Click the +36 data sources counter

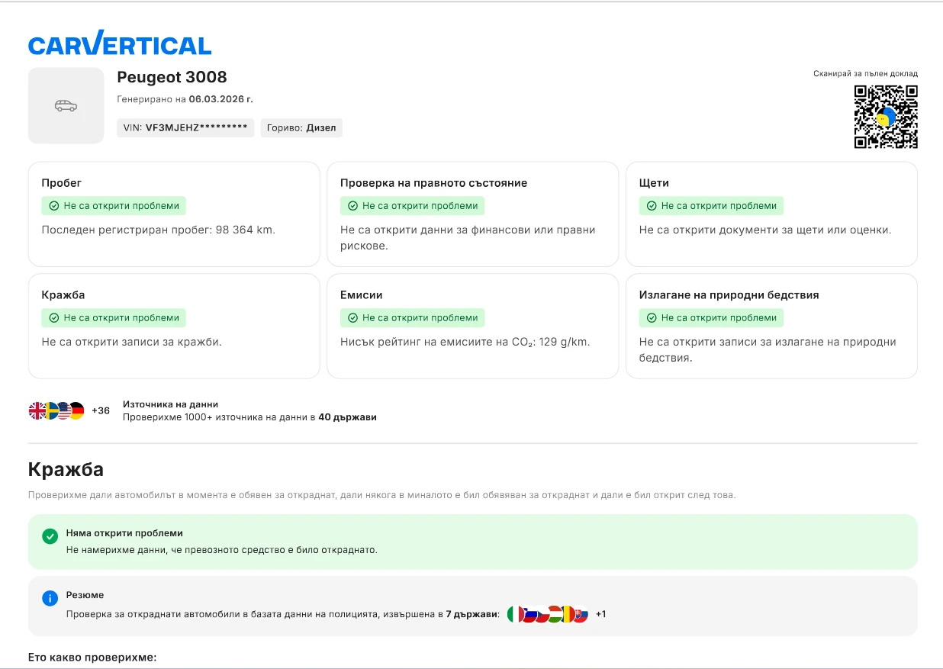(x=101, y=411)
